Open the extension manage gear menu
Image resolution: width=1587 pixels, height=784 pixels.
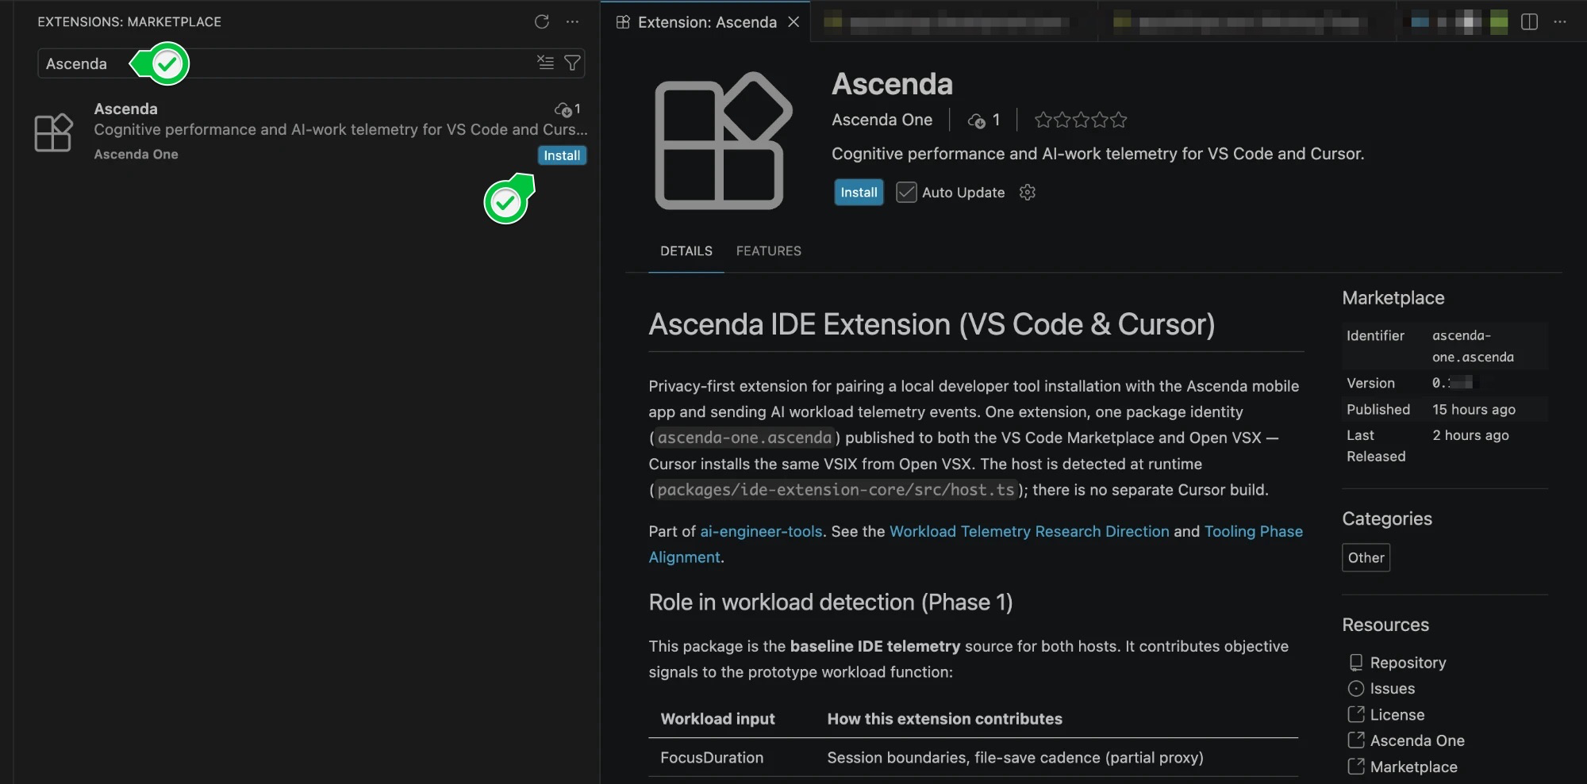[1028, 193]
